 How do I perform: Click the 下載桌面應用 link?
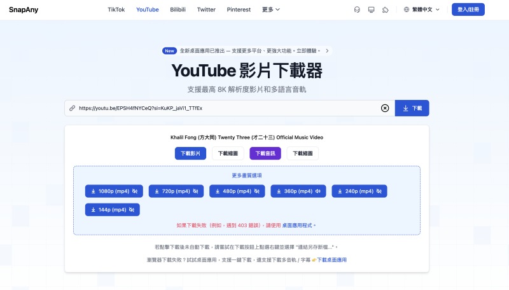(331, 260)
